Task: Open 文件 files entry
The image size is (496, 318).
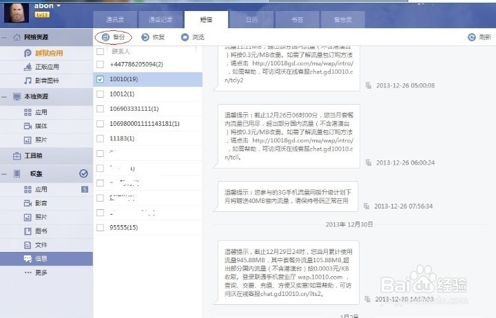Action: (46, 244)
